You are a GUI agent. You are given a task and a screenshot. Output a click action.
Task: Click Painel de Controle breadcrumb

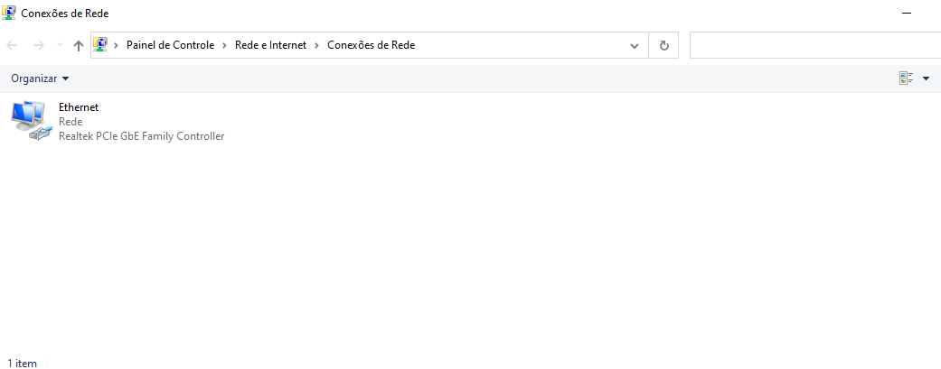point(171,45)
